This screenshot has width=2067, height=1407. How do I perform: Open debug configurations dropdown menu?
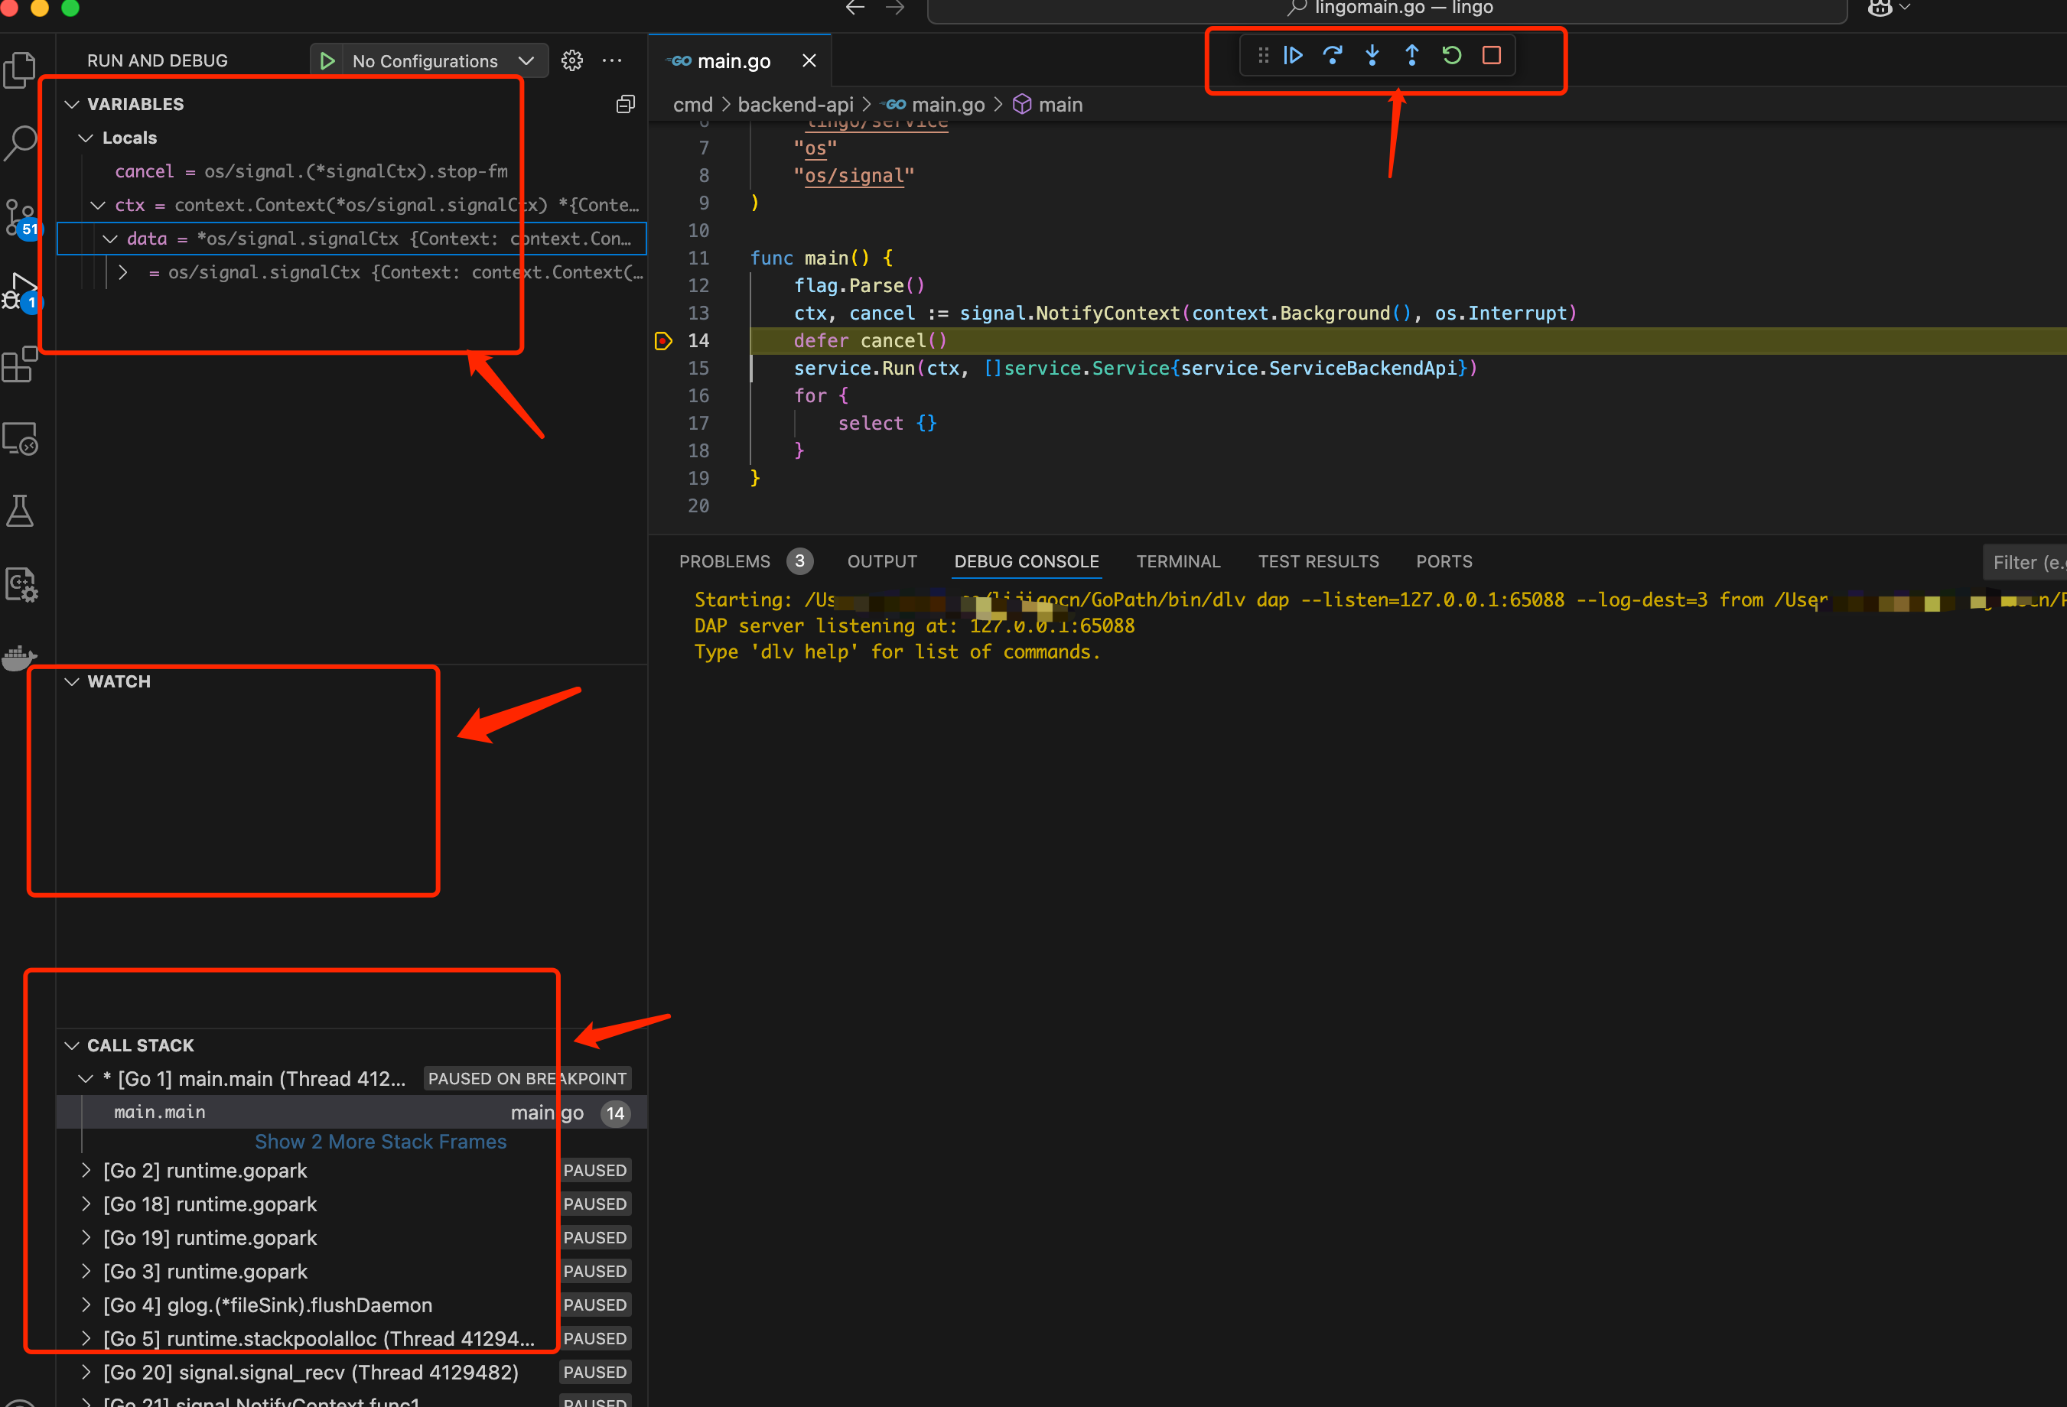(x=525, y=60)
